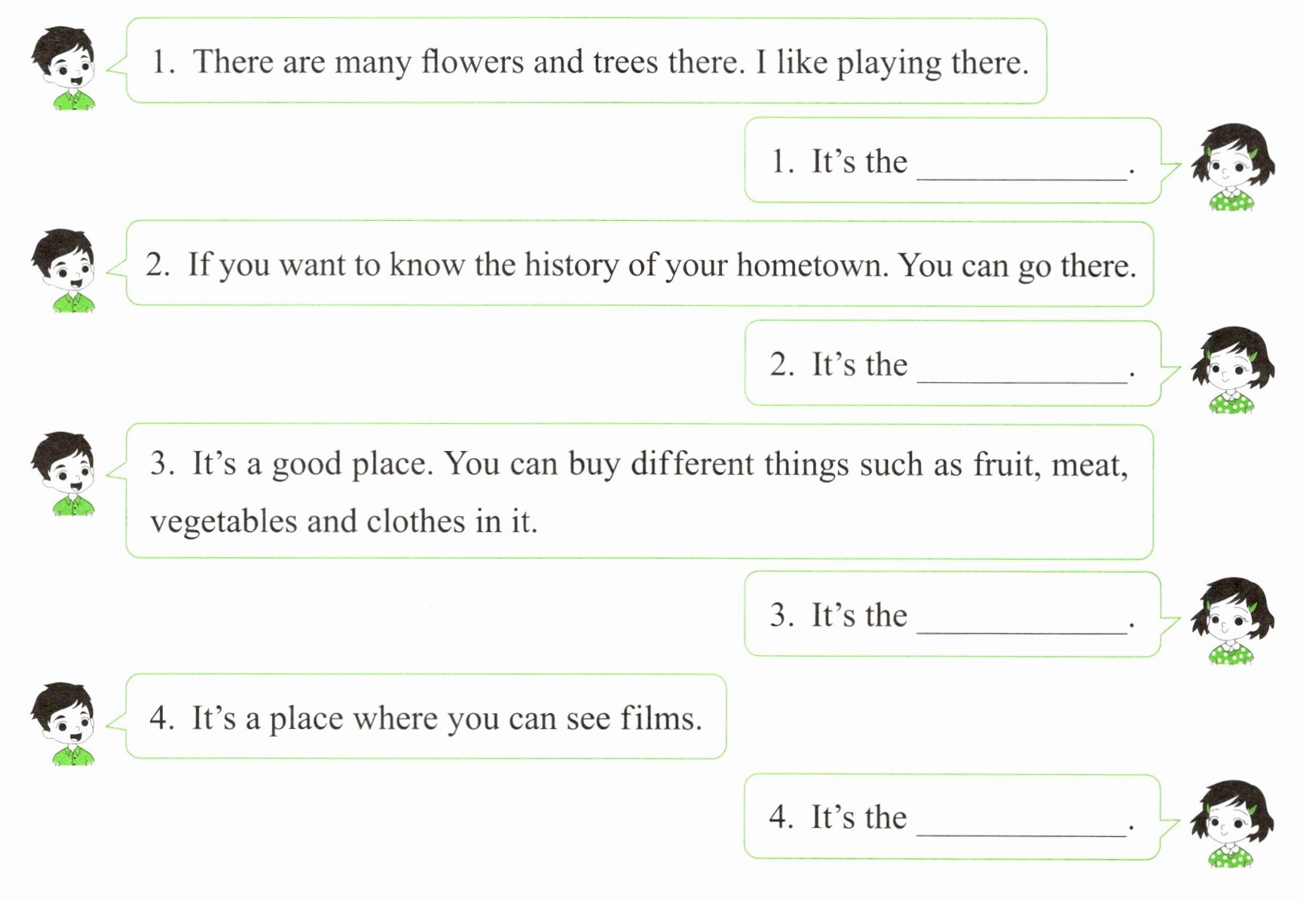Click the girl avatar beside answer 3

pos(1232,621)
